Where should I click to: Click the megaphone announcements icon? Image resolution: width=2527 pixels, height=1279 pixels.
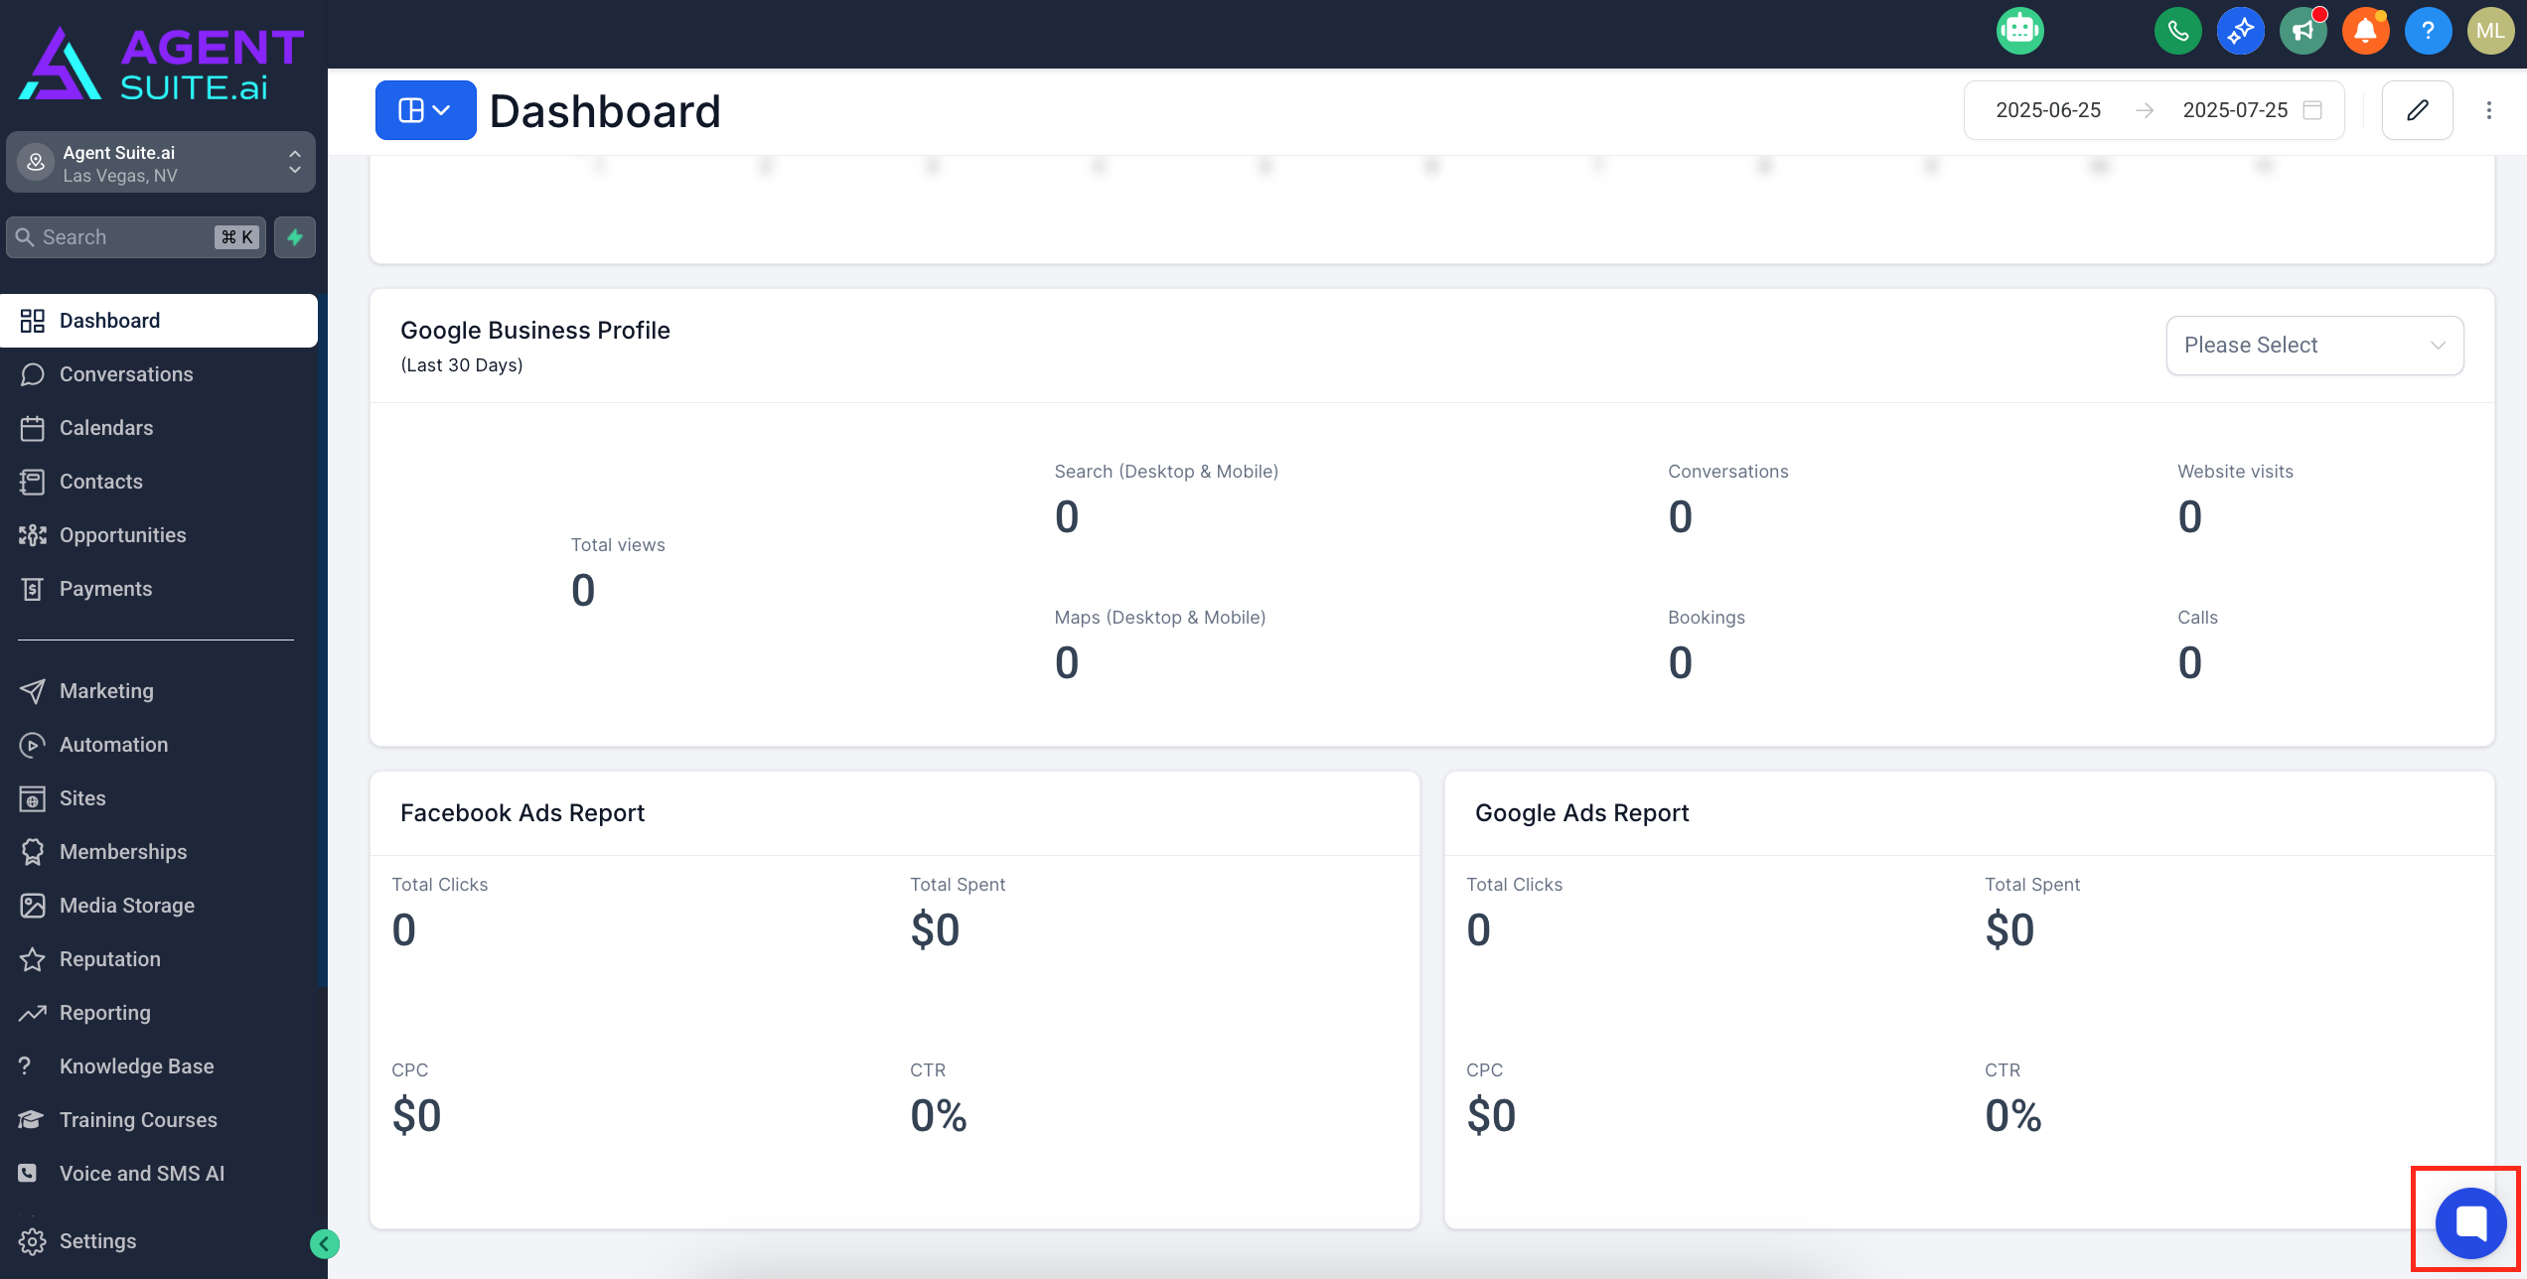tap(2303, 31)
